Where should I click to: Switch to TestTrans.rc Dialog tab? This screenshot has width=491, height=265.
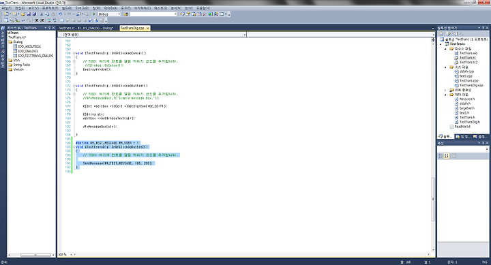pyautogui.click(x=85, y=28)
